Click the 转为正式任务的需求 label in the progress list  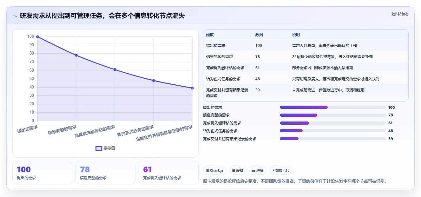click(220, 131)
